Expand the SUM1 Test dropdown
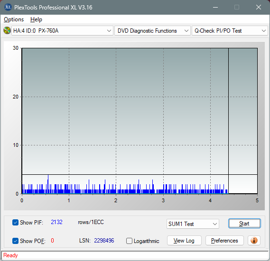The image size is (270, 261). pyautogui.click(x=193, y=224)
